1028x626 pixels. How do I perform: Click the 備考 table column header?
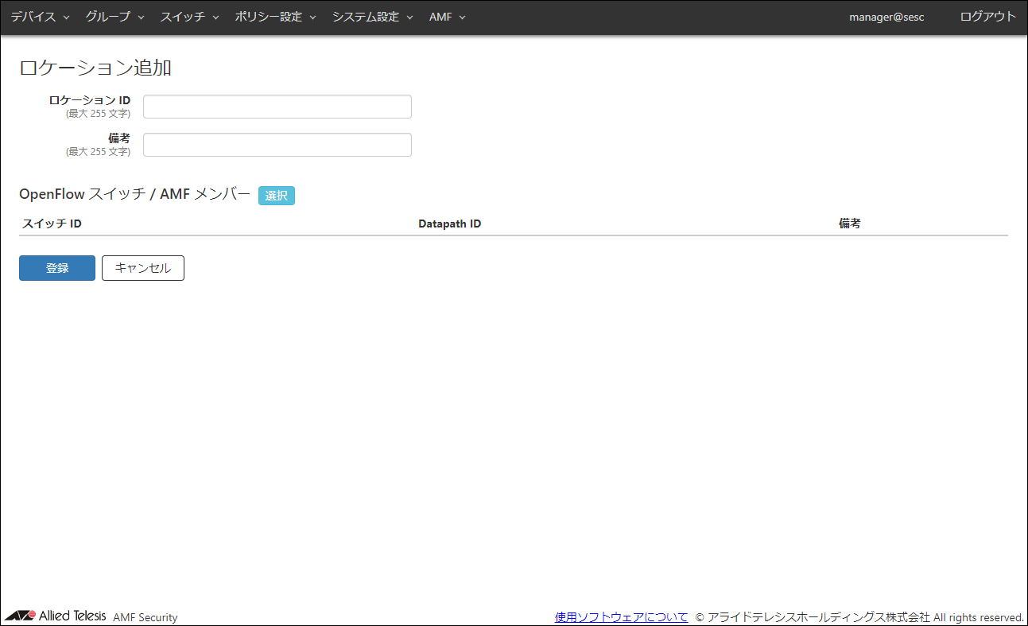click(x=849, y=224)
